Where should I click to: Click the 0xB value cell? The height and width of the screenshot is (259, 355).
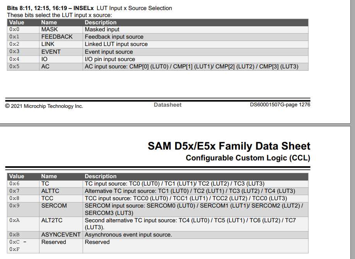click(14, 235)
